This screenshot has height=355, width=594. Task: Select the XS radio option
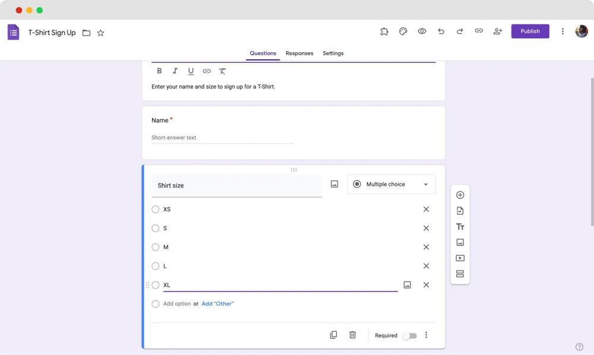pos(156,210)
